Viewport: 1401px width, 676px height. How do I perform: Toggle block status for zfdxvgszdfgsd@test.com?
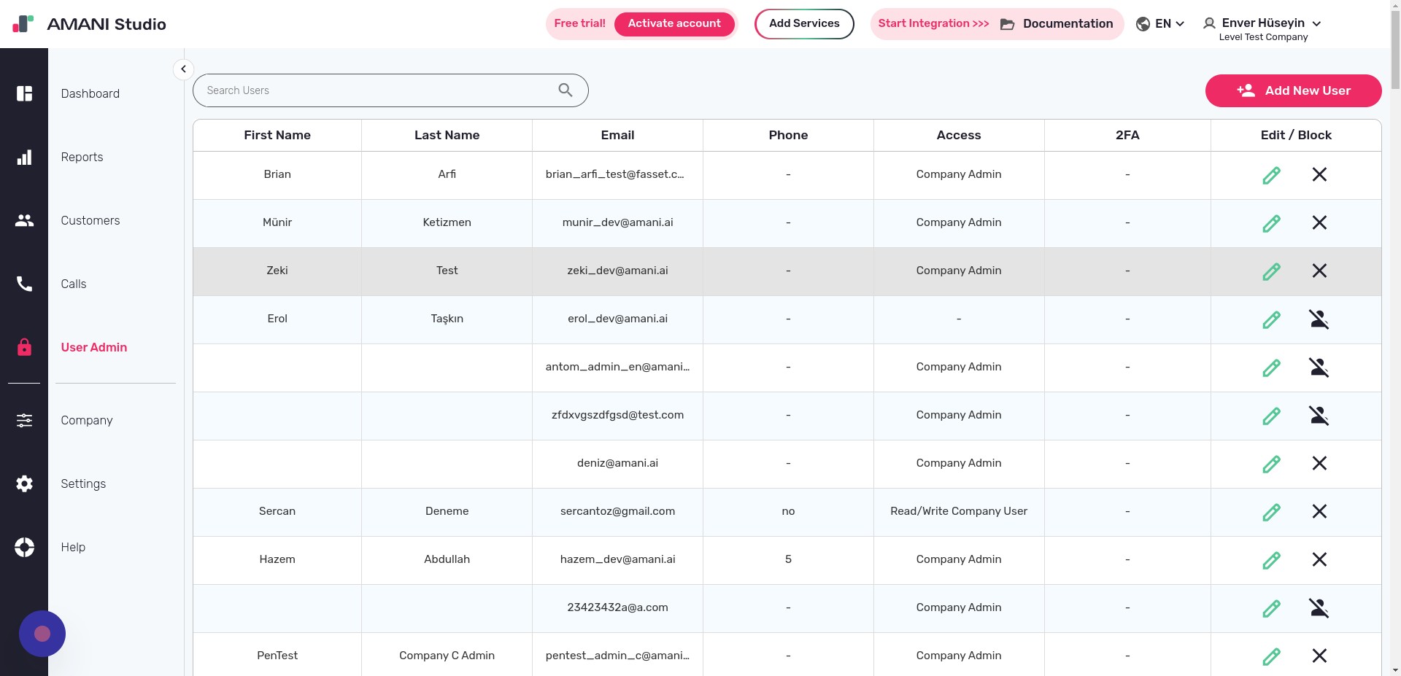[1319, 416]
